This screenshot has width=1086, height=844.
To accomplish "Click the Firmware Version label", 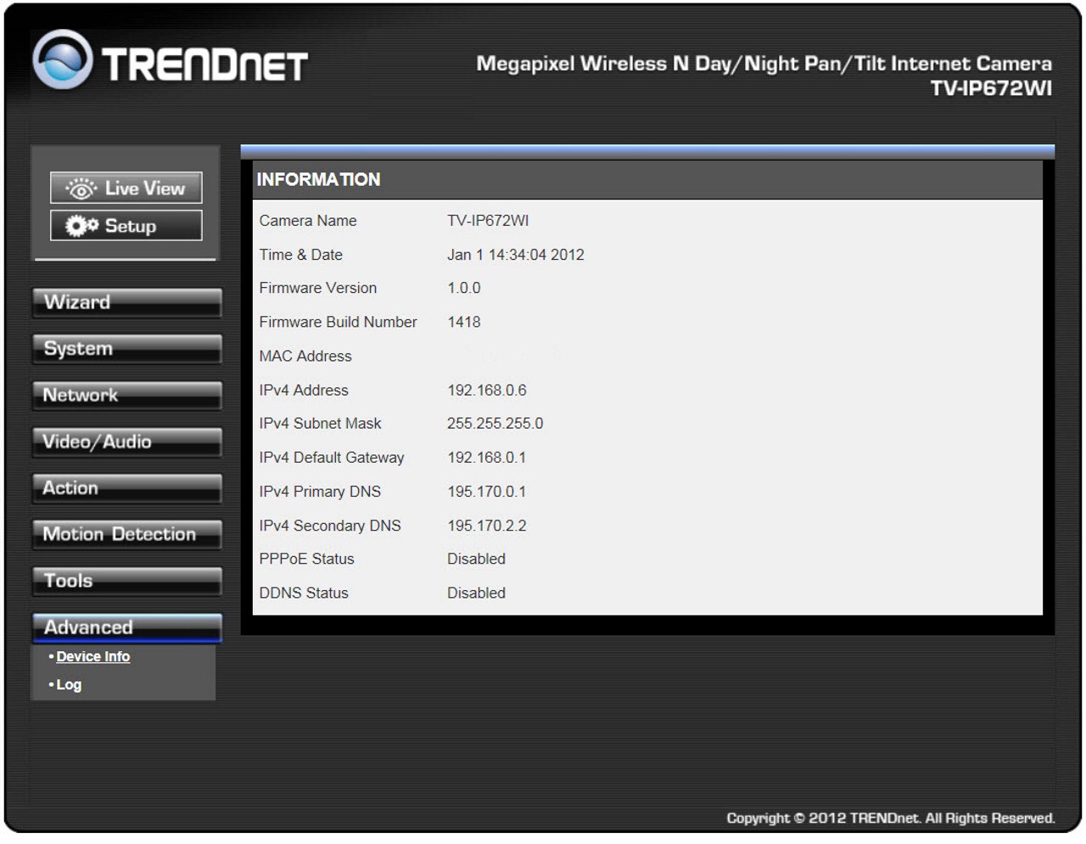I will click(x=318, y=288).
